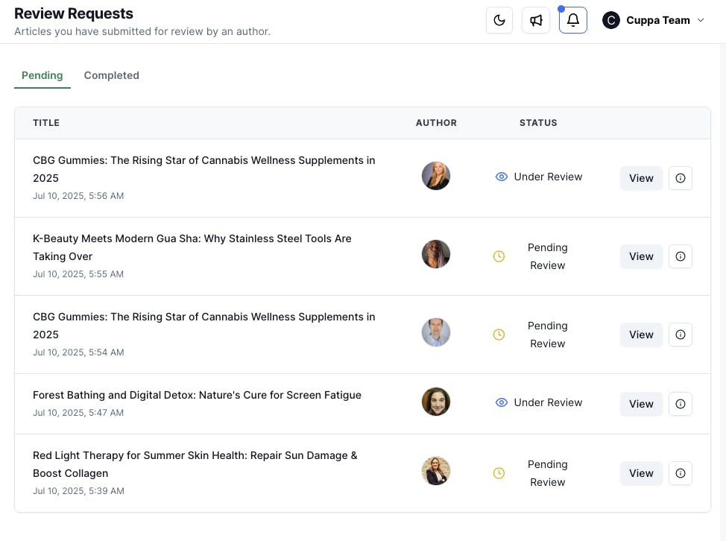The height and width of the screenshot is (541, 726).
Task: View the K-Beauty Meets Modern Gua Sha article
Action: click(641, 256)
